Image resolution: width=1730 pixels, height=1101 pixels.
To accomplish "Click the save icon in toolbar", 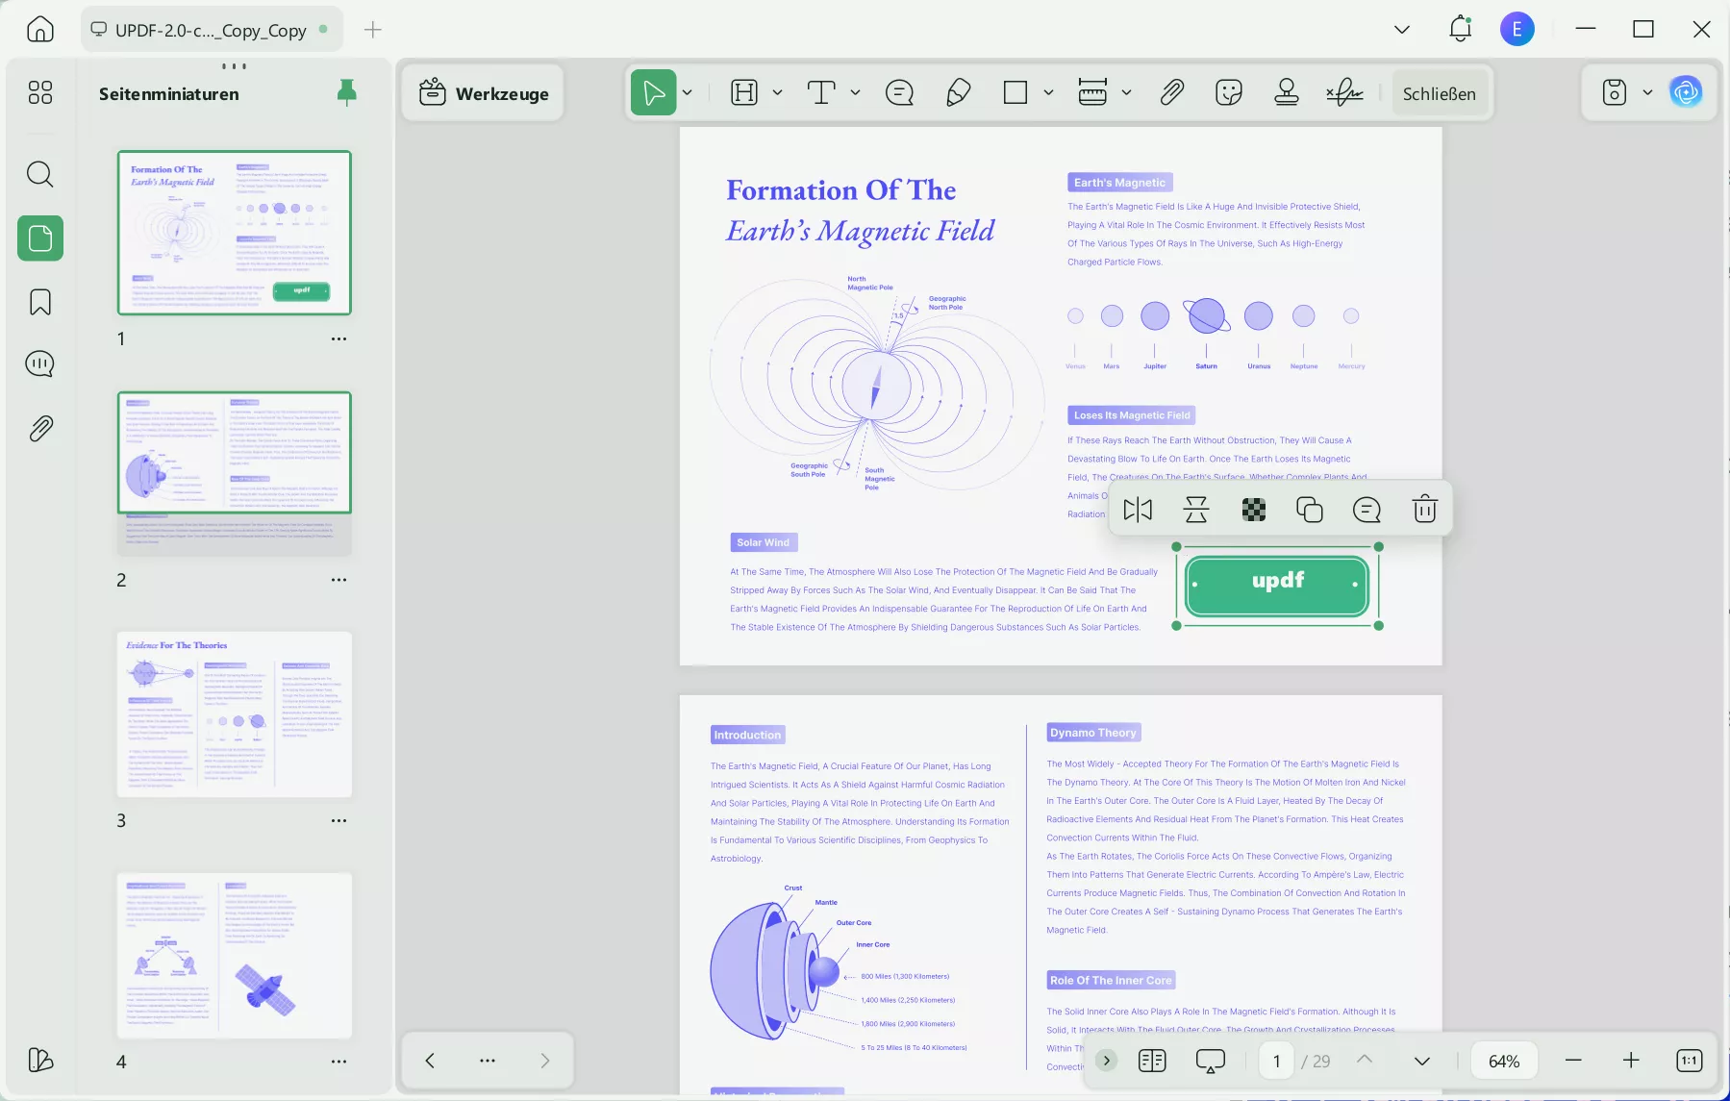I will tap(1615, 92).
